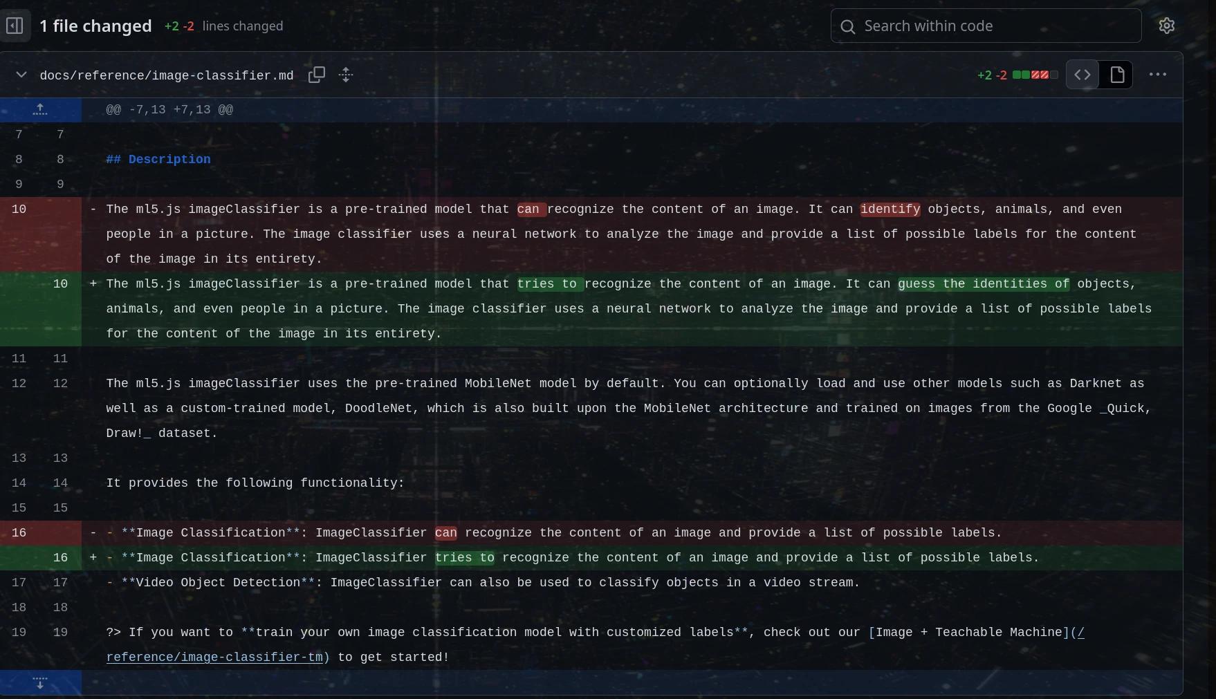Screen dimensions: 1216x699
Task: Select new line number 10 of added line
Action: (60, 284)
